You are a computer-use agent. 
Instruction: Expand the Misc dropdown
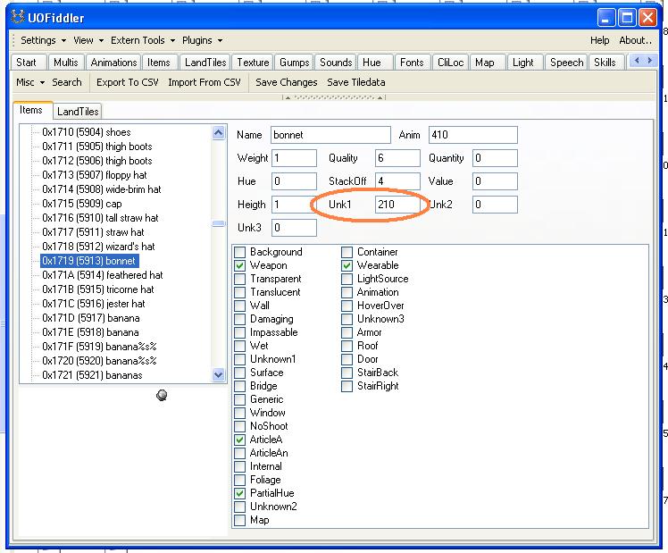pos(30,82)
